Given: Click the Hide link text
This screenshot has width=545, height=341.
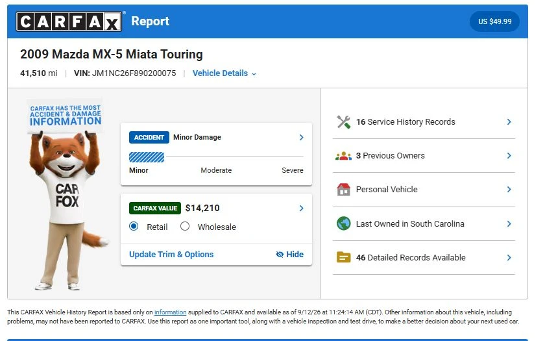Looking at the screenshot, I should (295, 255).
